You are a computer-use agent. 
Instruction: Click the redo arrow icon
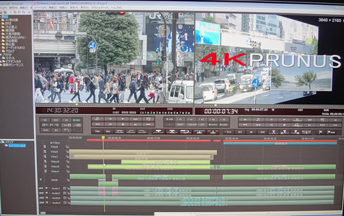[77, 130]
